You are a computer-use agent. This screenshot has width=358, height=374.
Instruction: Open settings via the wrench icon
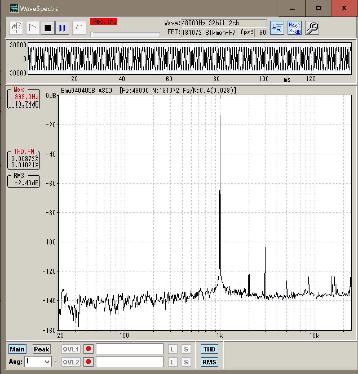point(312,28)
